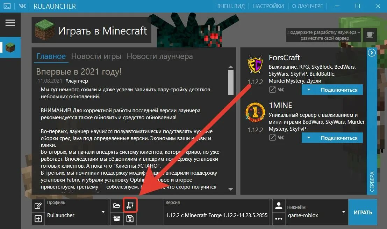Open game folder icon
Image resolution: width=387 pixels, height=229 pixels.
(x=117, y=205)
